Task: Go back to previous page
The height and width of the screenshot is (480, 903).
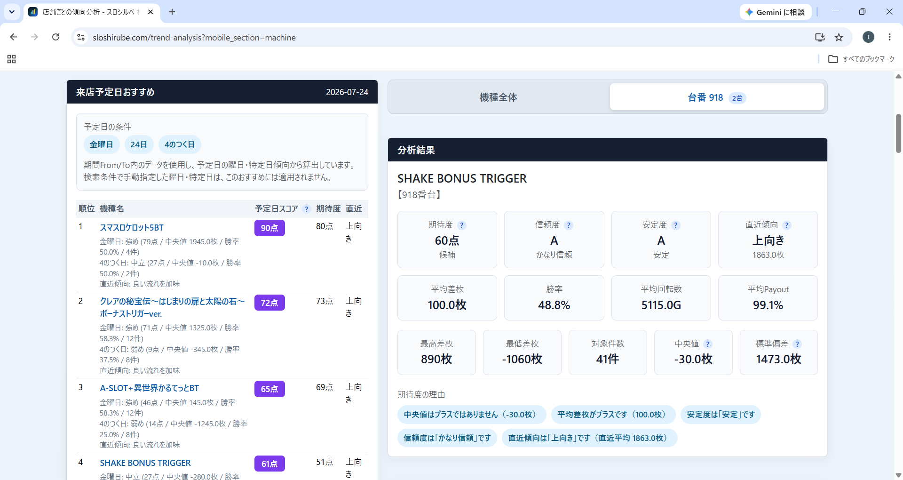Action: tap(13, 37)
